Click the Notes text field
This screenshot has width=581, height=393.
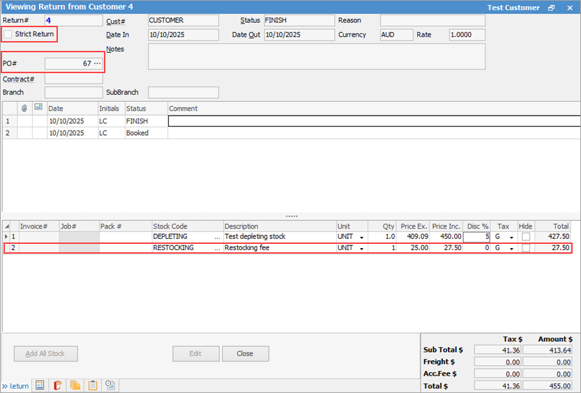coord(316,56)
